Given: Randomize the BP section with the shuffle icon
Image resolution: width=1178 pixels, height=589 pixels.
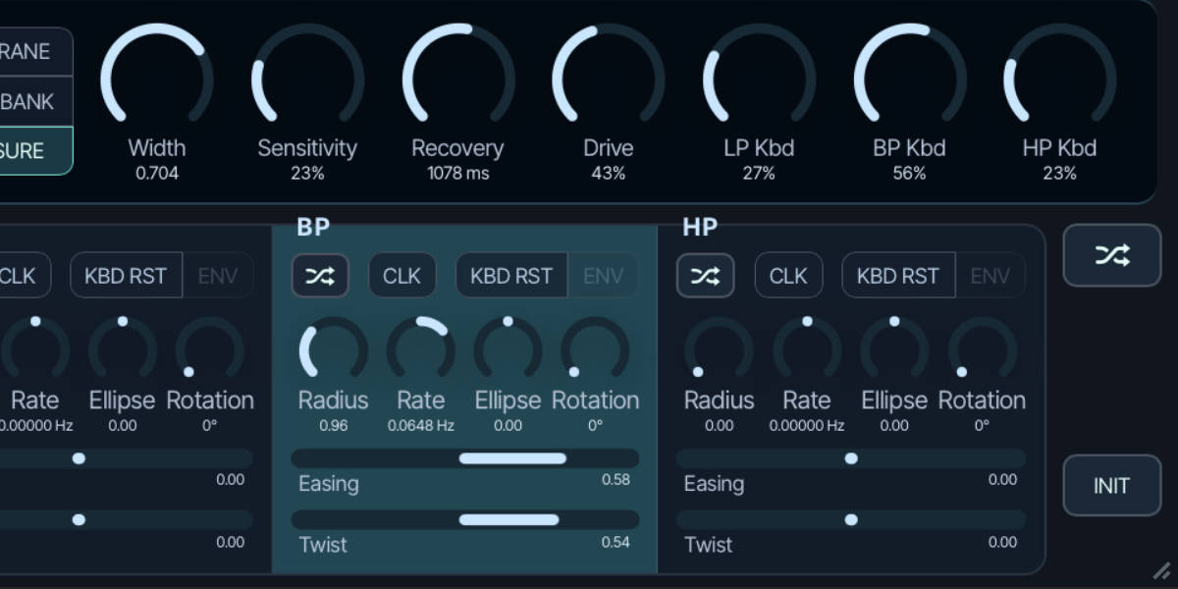Looking at the screenshot, I should coord(320,276).
